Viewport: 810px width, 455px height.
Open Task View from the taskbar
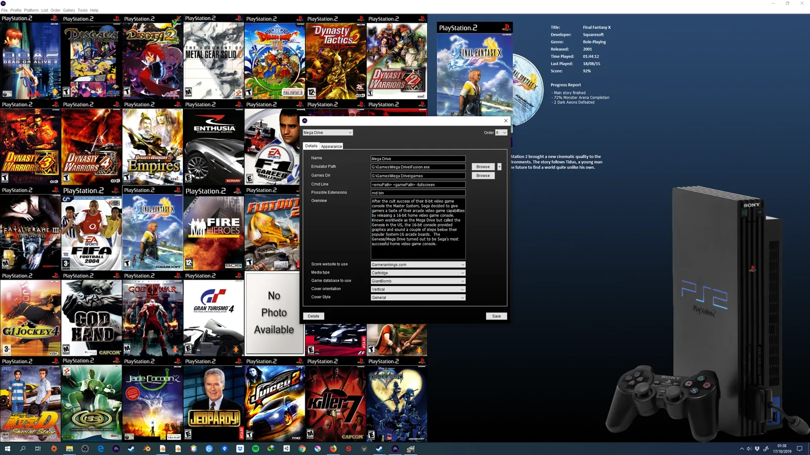(38, 448)
